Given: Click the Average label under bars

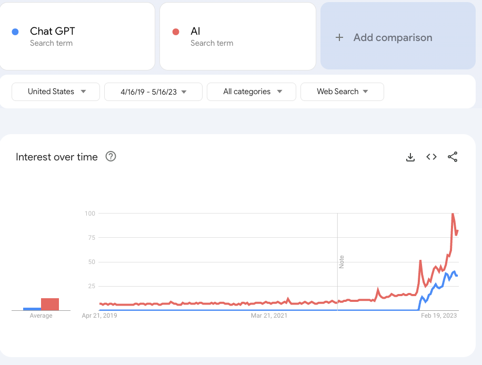Looking at the screenshot, I should [x=41, y=316].
